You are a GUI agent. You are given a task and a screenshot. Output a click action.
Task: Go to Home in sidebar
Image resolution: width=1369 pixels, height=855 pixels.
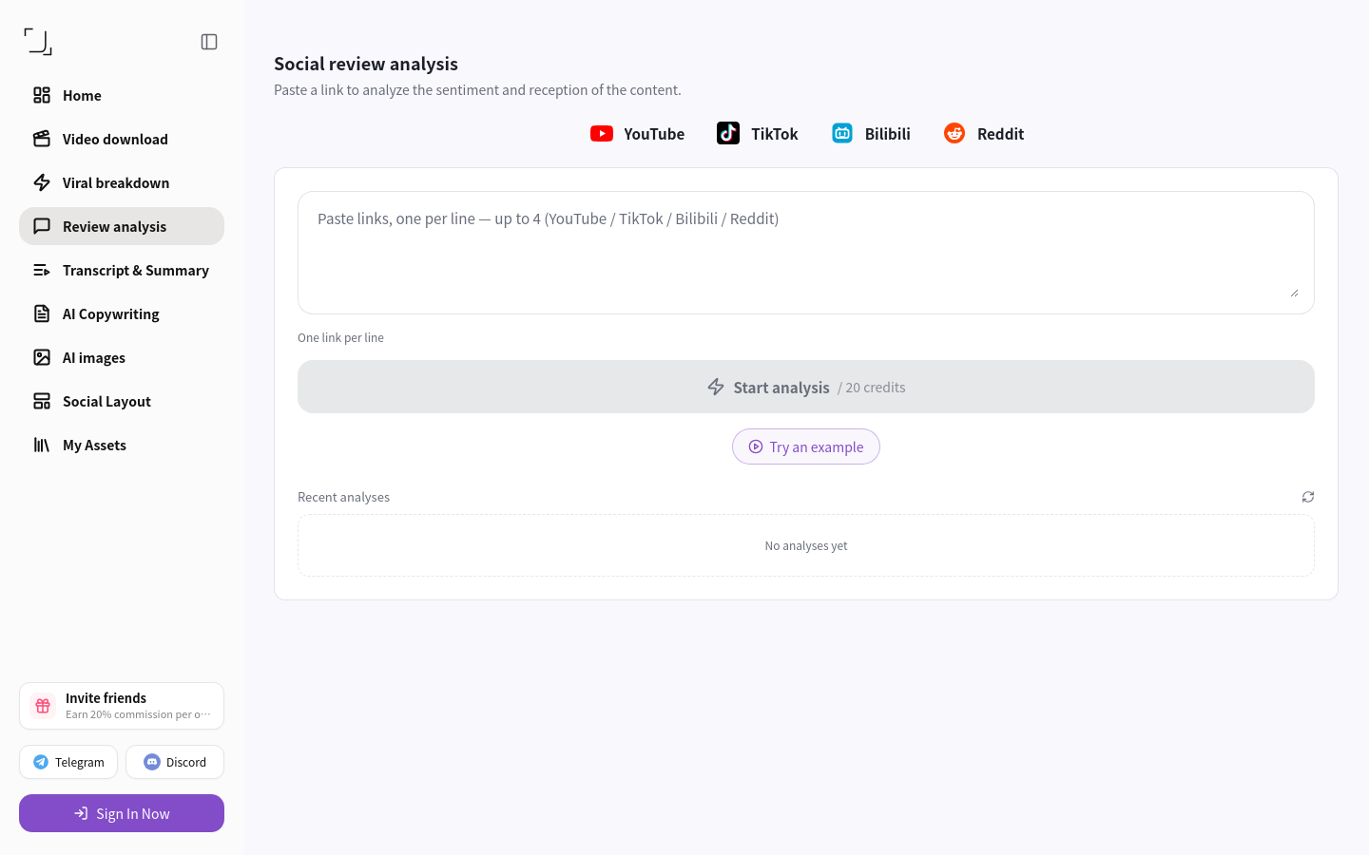point(122,95)
